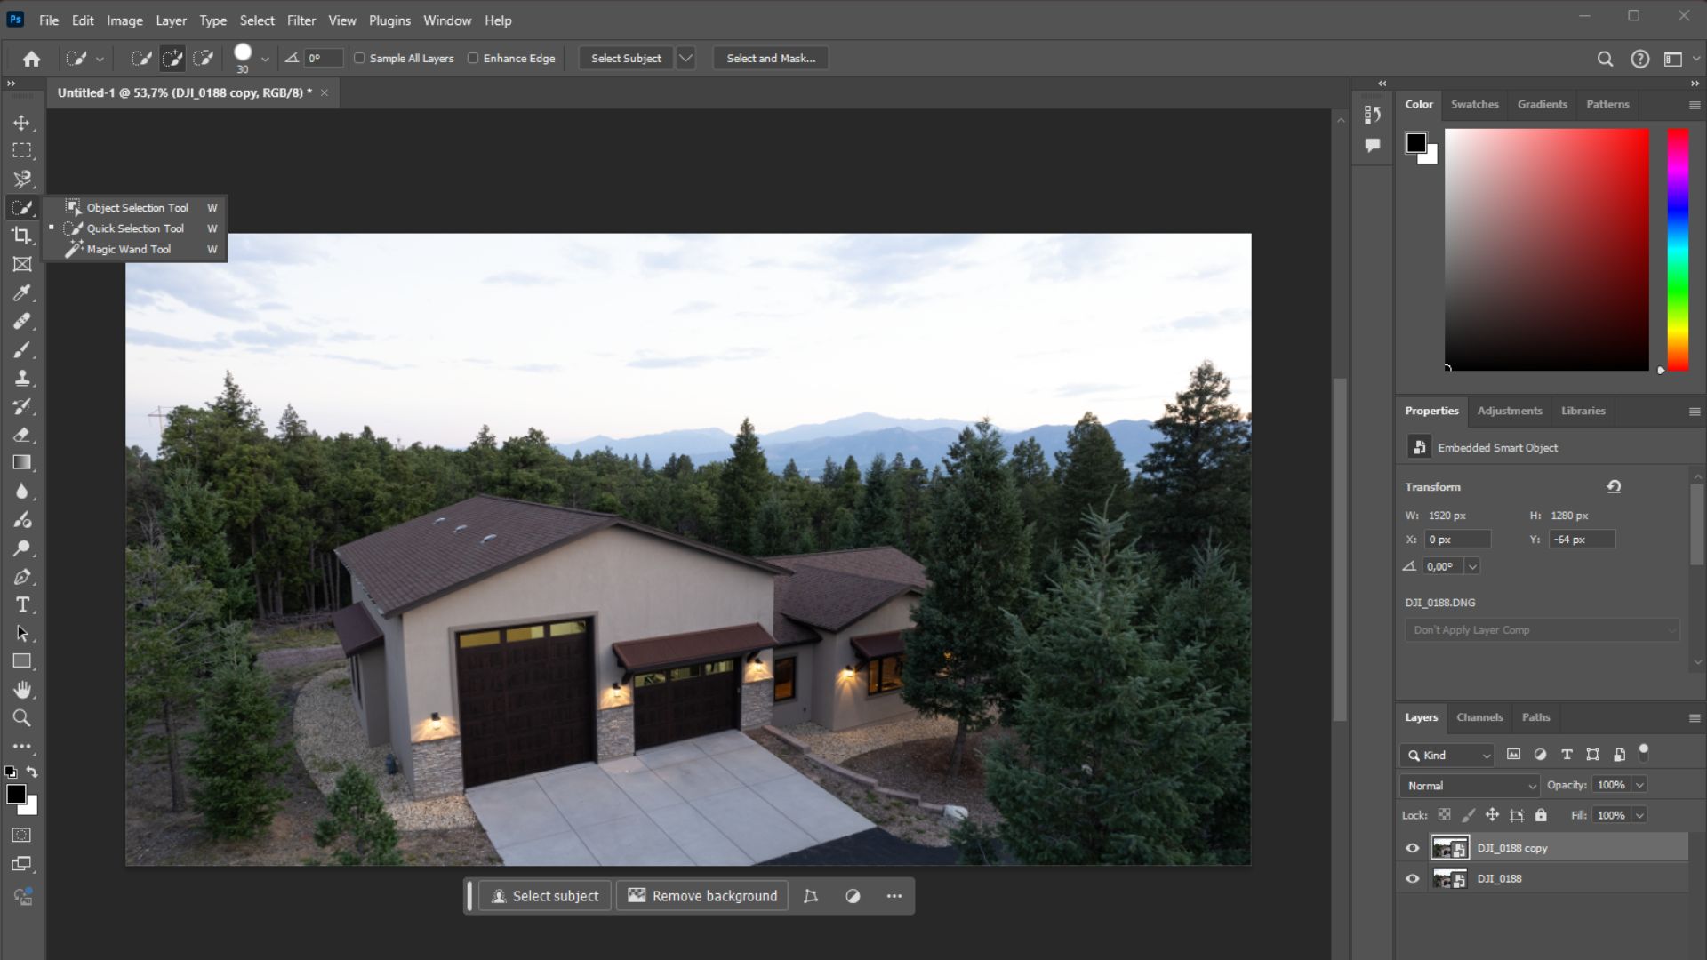
Task: Switch to the Channels tab
Action: click(x=1479, y=717)
